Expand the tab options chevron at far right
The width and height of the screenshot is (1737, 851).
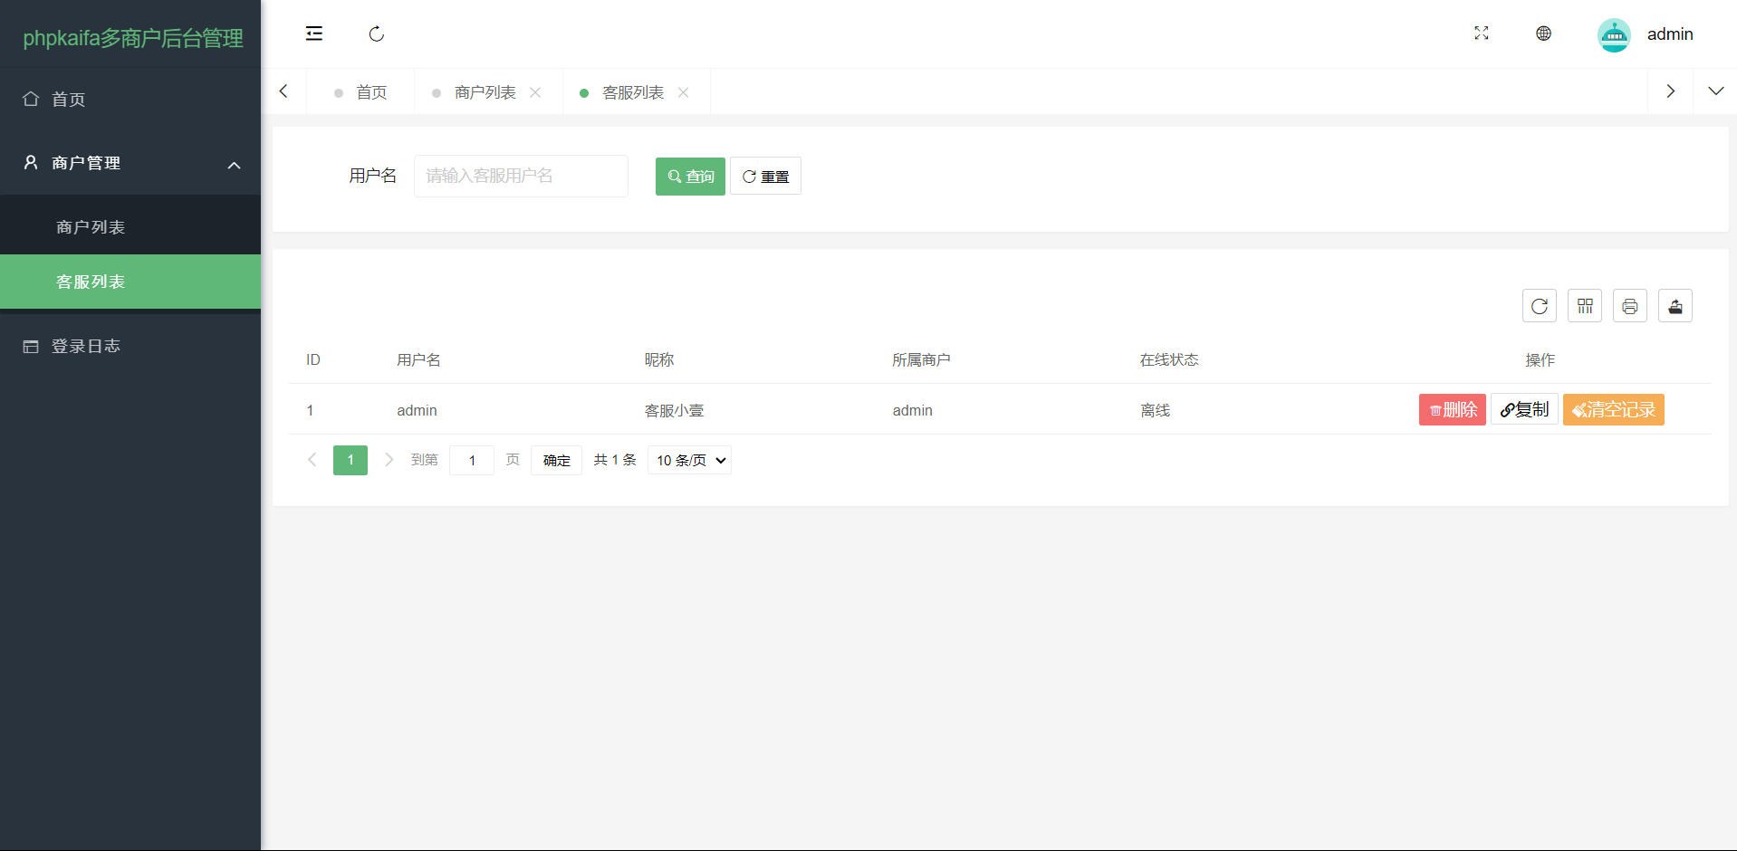1715,91
